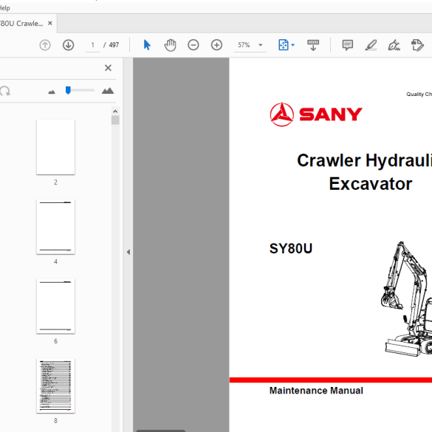Choose the Selection arrow tool

tap(147, 45)
